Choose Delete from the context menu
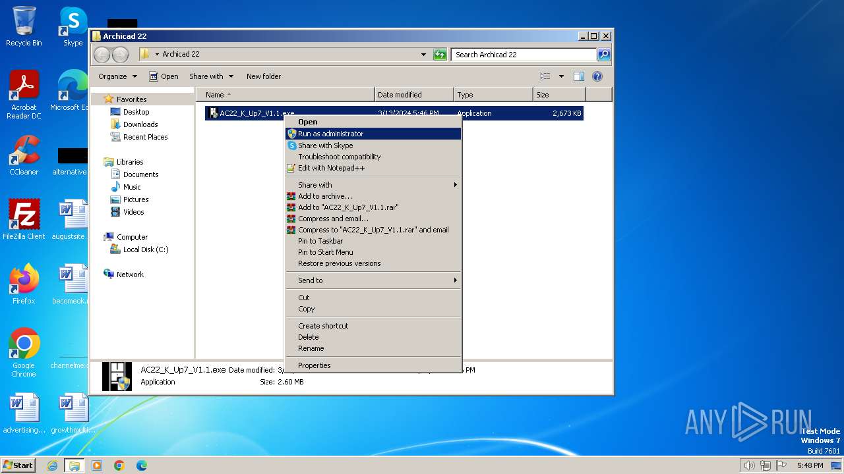Screen dimensions: 844x474 (x=373, y=337)
